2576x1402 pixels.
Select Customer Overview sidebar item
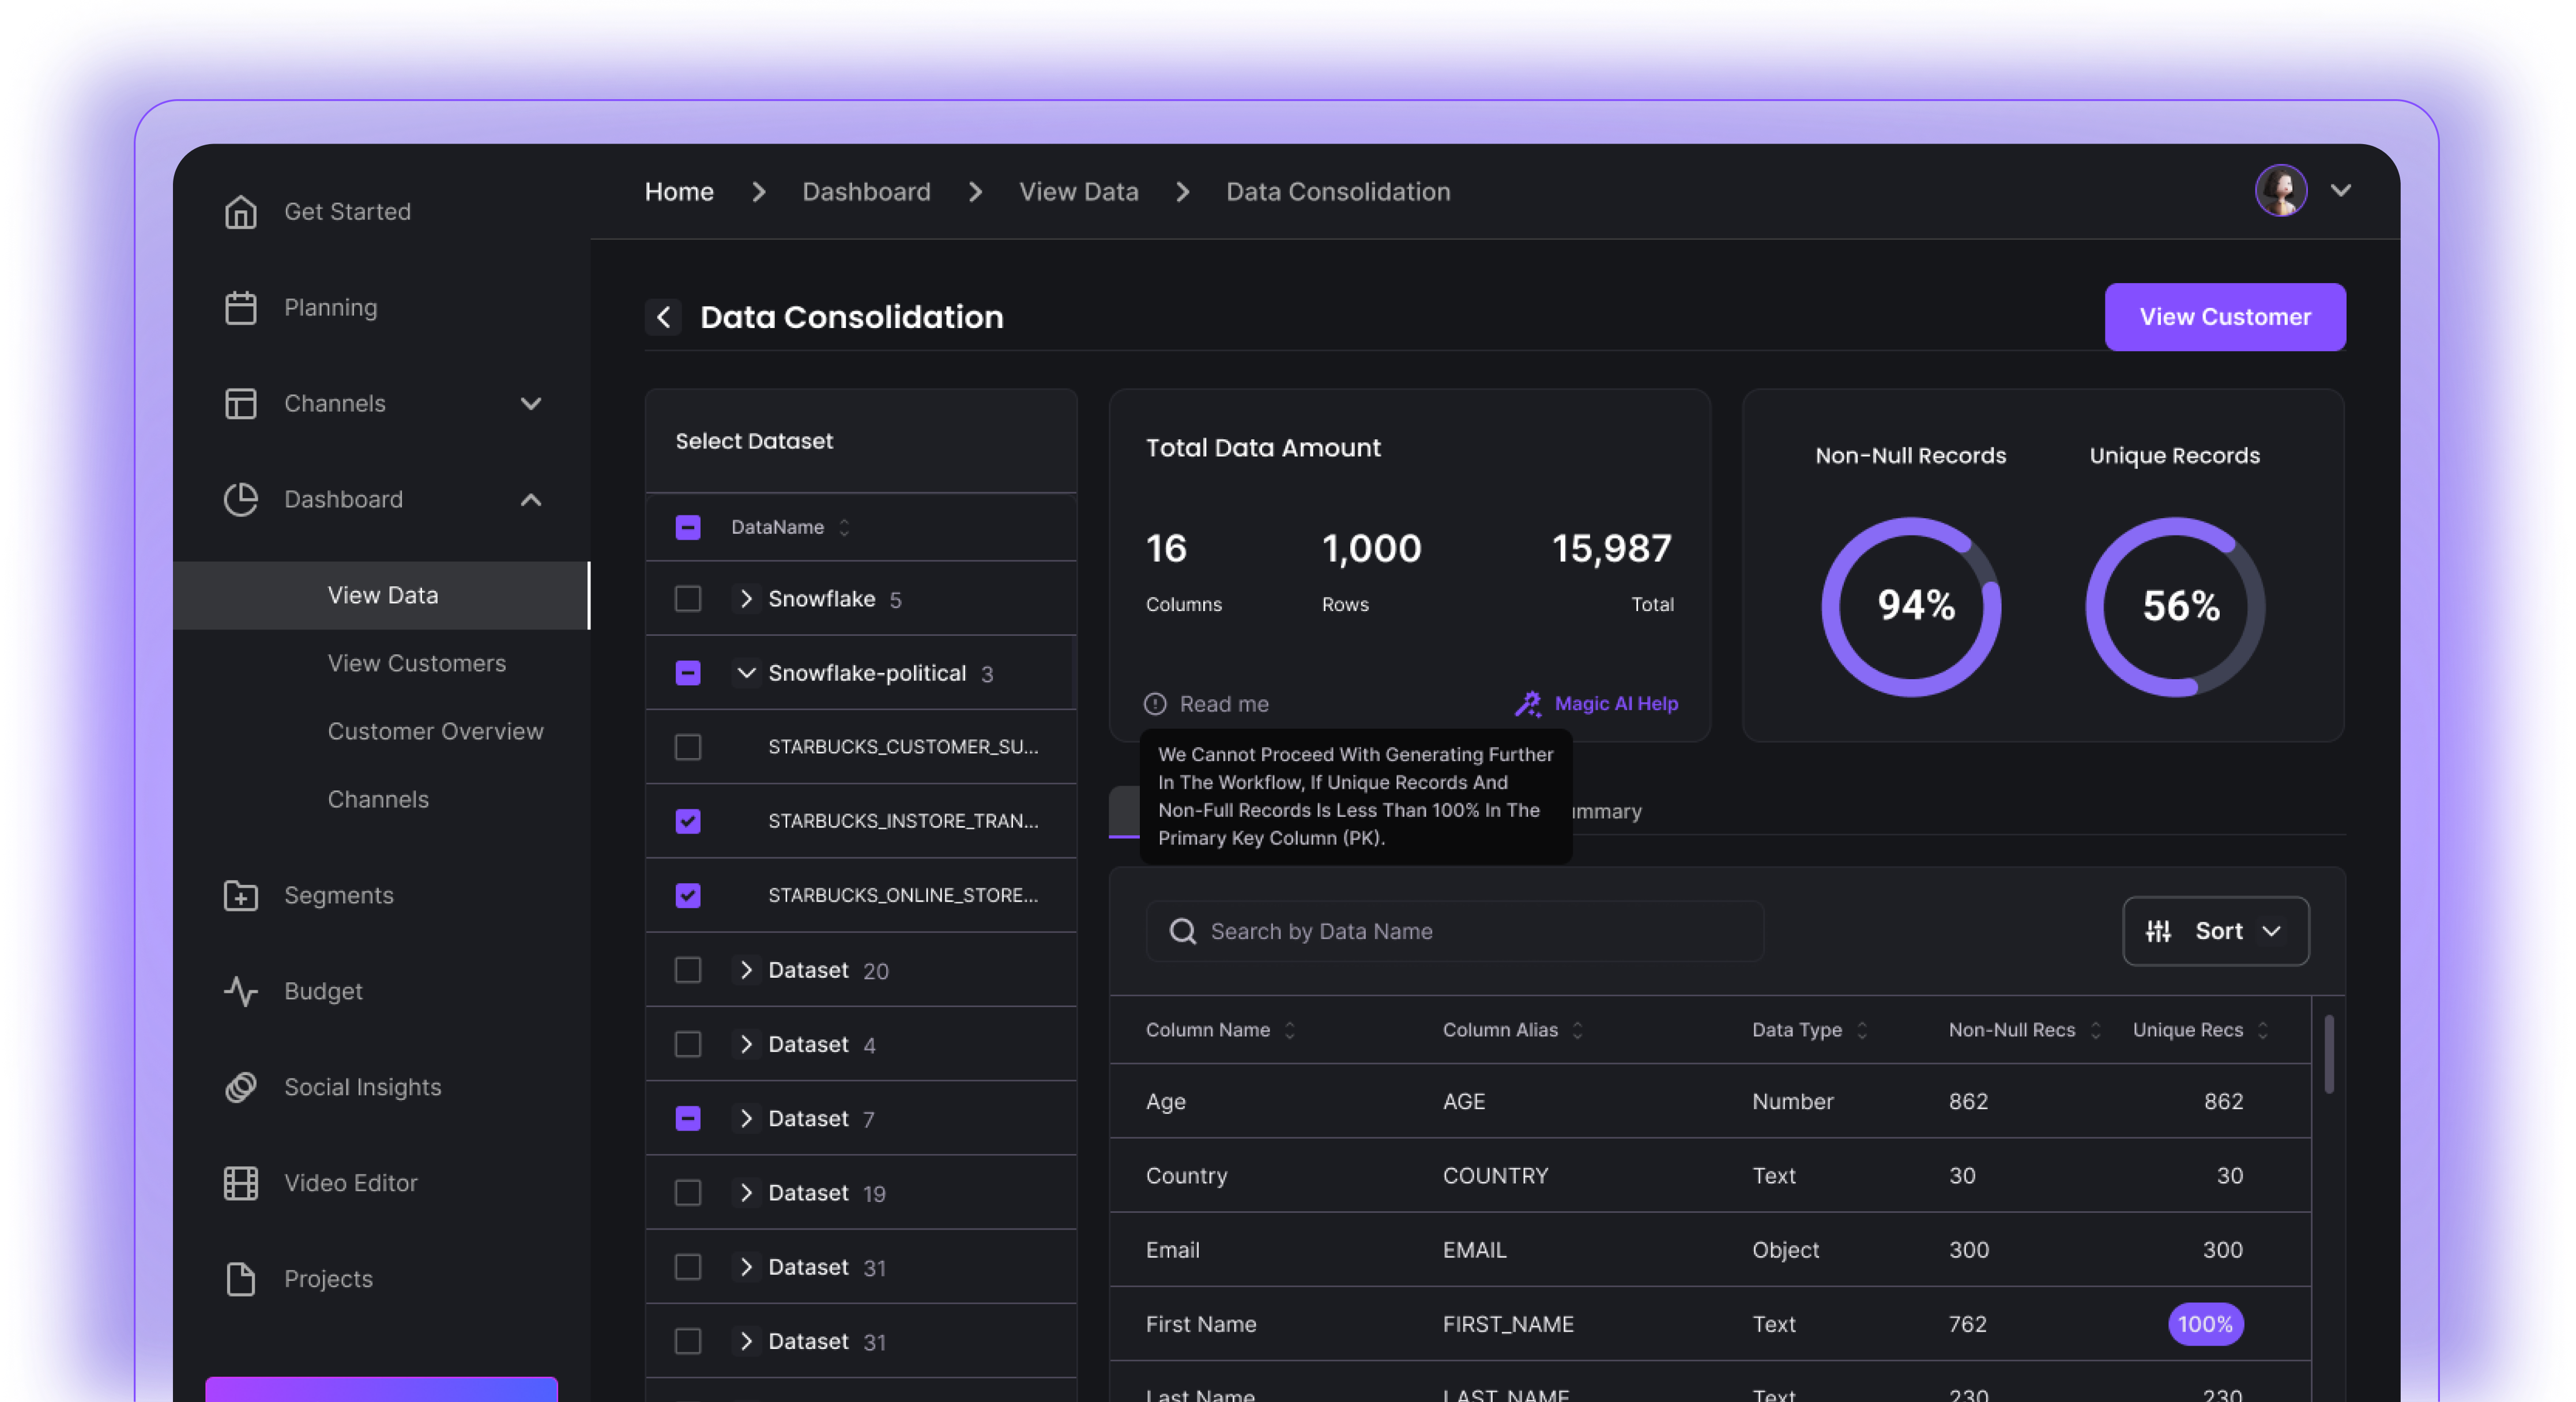click(435, 731)
